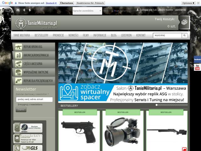Click the Deutsch language link
The height and width of the screenshot is (151, 201).
[50, 3]
